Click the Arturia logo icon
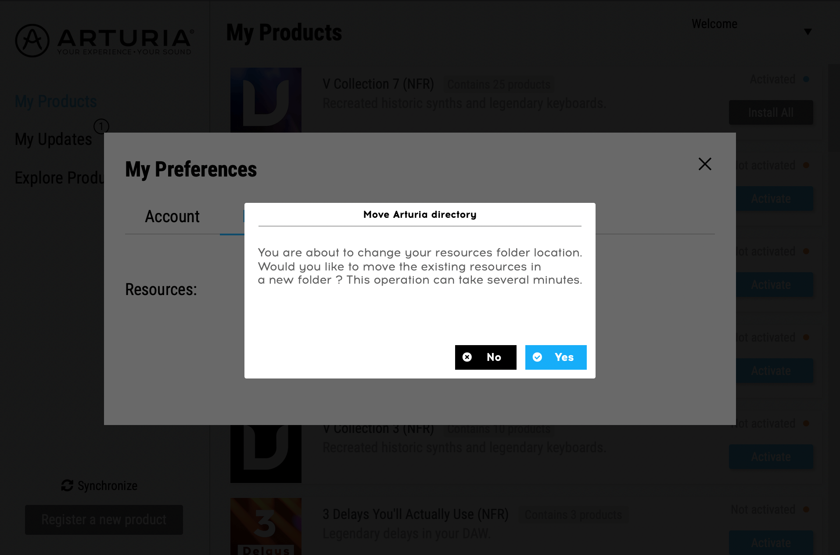The image size is (840, 555). (x=32, y=40)
